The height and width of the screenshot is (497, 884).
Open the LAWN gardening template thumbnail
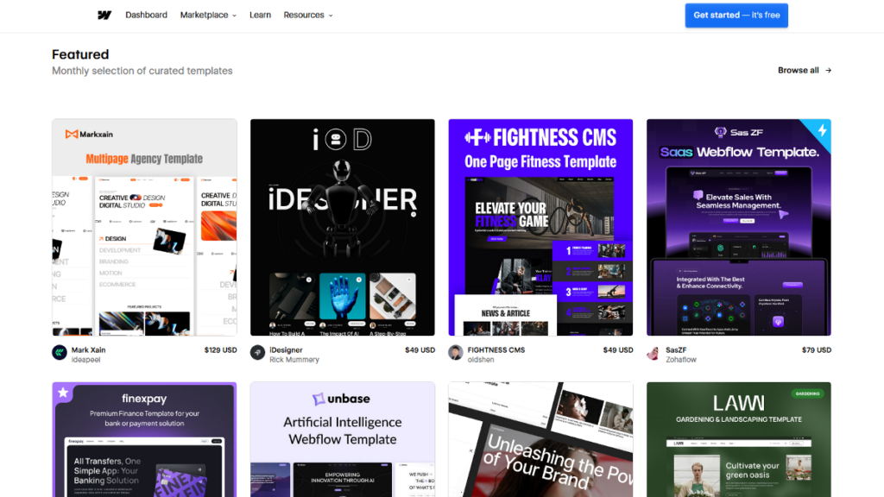(x=739, y=439)
